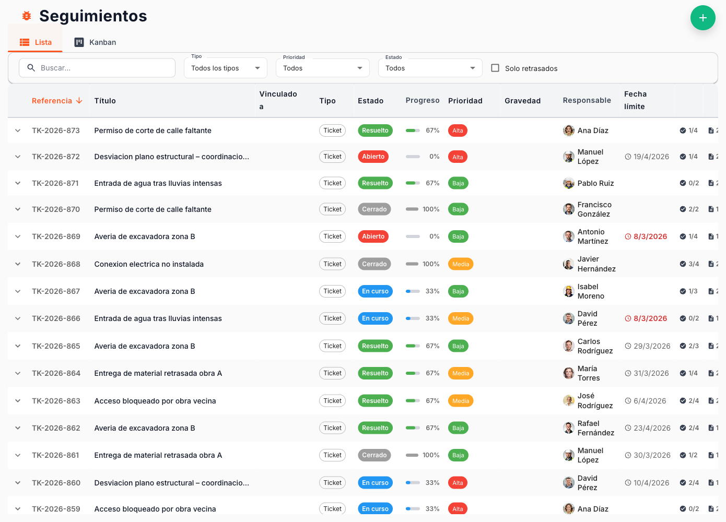This screenshot has height=522, width=726.
Task: Switch to the Kanban tab
Action: (95, 42)
